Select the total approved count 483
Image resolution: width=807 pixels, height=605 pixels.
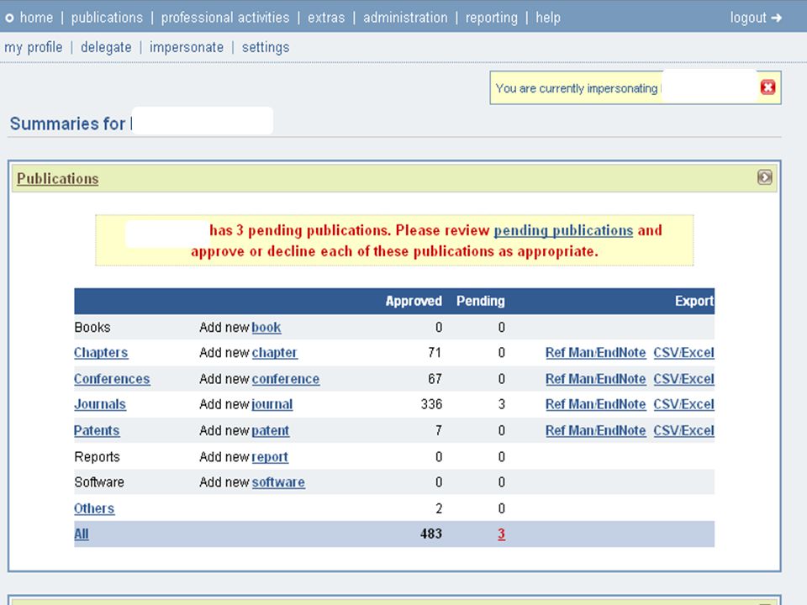pyautogui.click(x=430, y=534)
